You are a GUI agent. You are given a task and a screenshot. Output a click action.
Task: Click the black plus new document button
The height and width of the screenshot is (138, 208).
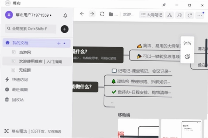coord(65,29)
